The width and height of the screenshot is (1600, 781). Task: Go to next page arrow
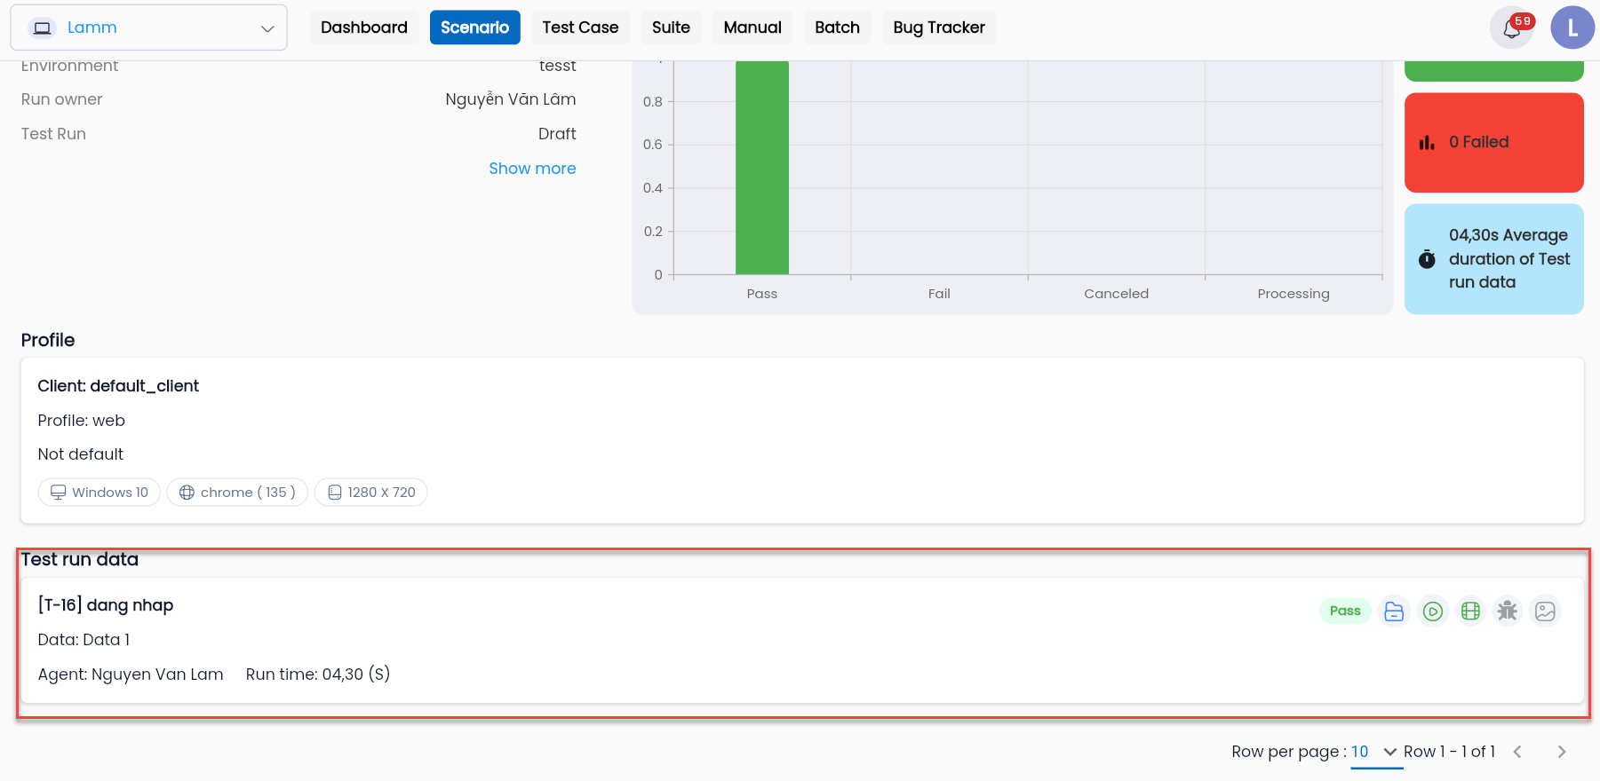pos(1561,752)
